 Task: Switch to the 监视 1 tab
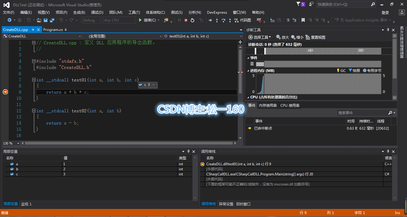coord(26,204)
